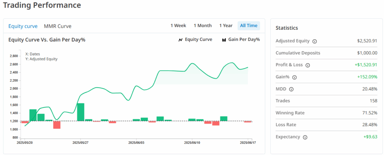Toggle the Equity Curve series legend label
Image resolution: width=384 pixels, height=155 pixels.
[x=198, y=39]
